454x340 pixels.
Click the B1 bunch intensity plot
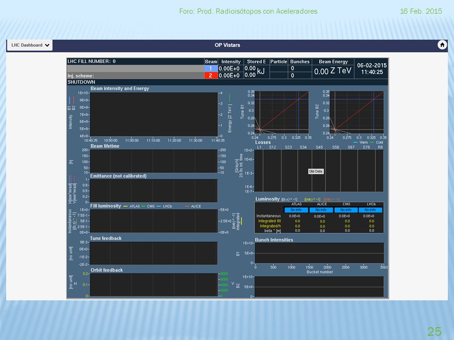(319, 253)
